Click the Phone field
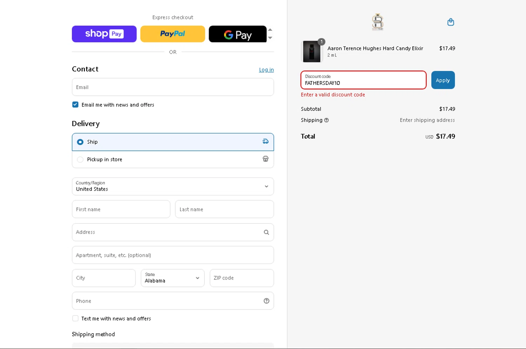Image resolution: width=526 pixels, height=349 pixels. click(173, 301)
